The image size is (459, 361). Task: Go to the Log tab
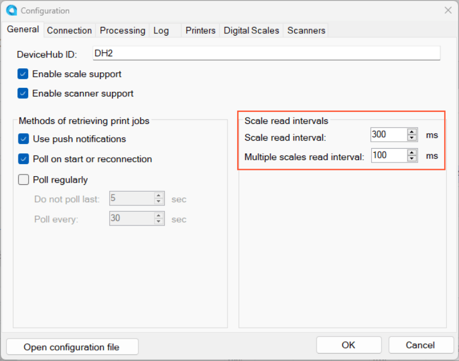click(x=161, y=30)
